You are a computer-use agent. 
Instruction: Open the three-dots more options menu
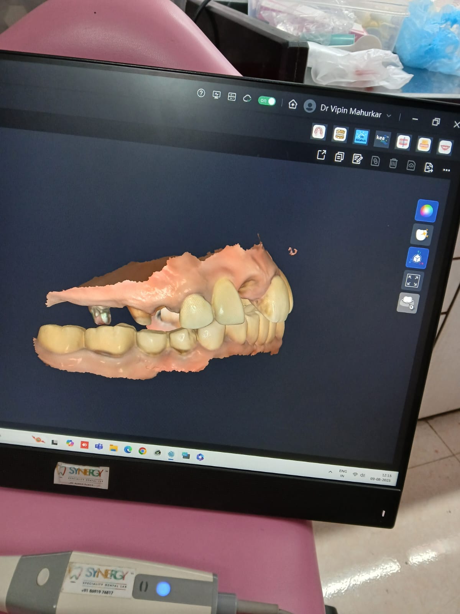[x=446, y=170]
